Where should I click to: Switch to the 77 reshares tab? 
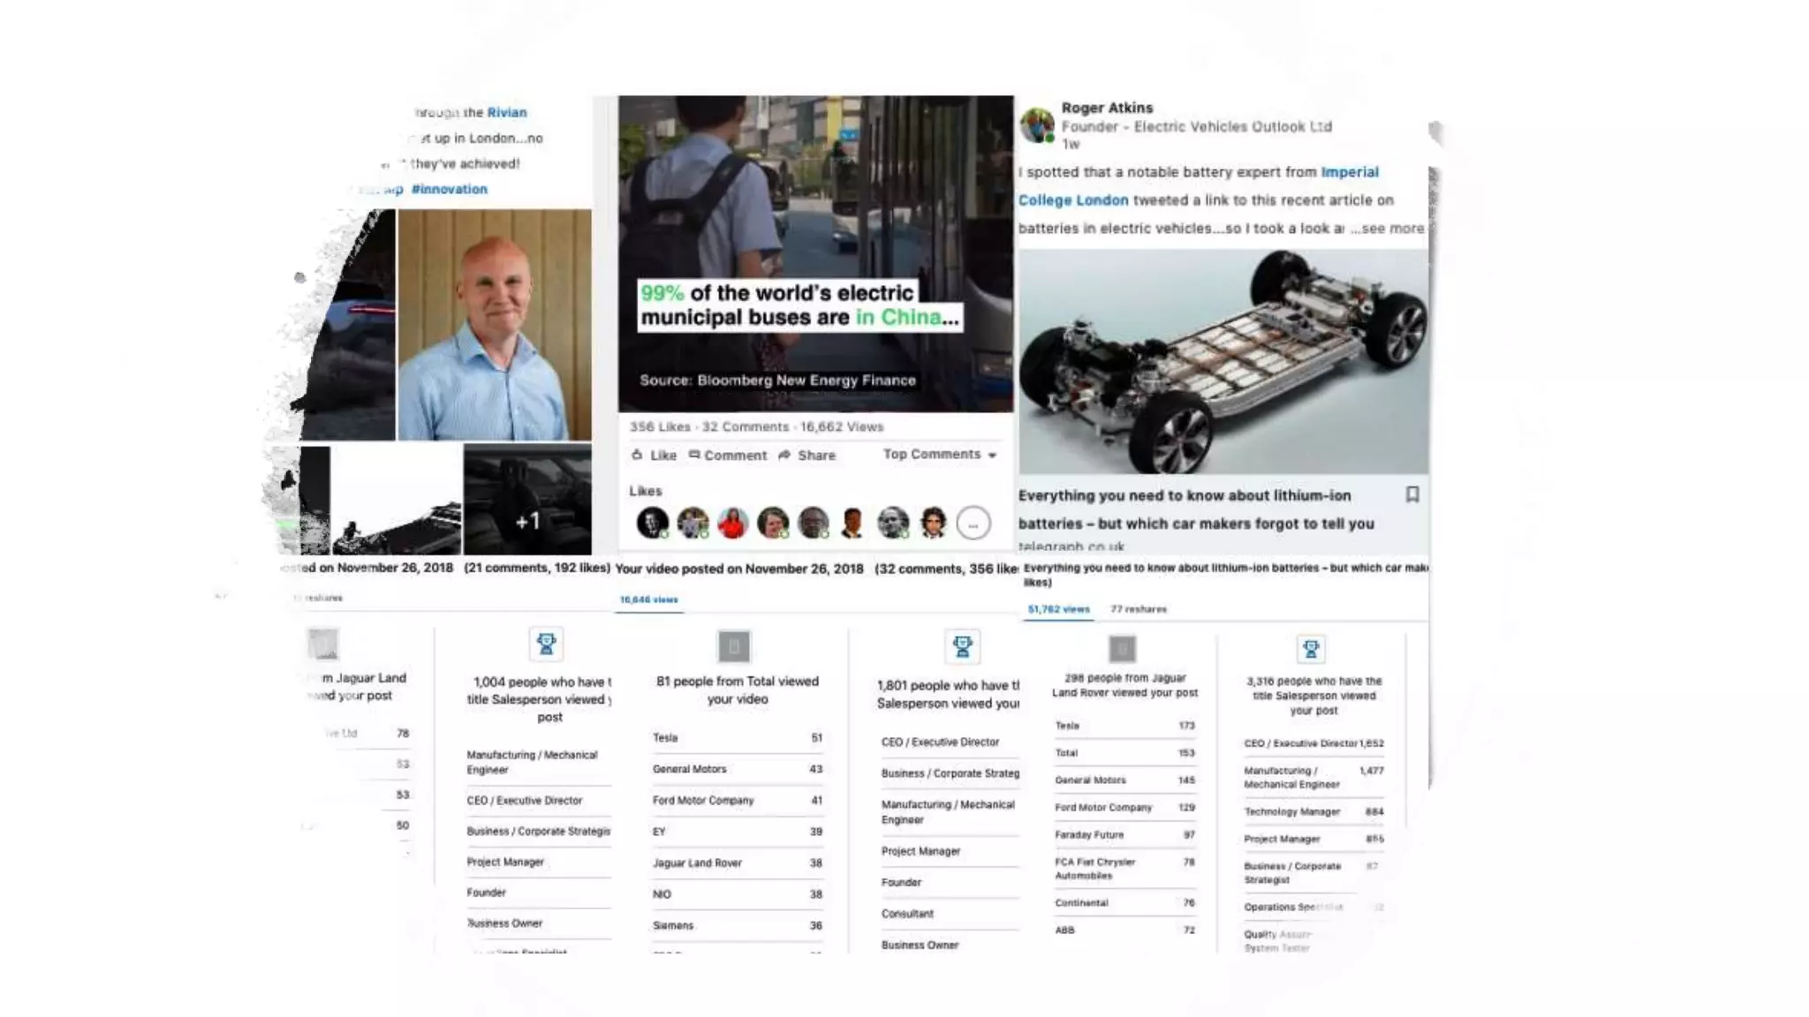1139,609
